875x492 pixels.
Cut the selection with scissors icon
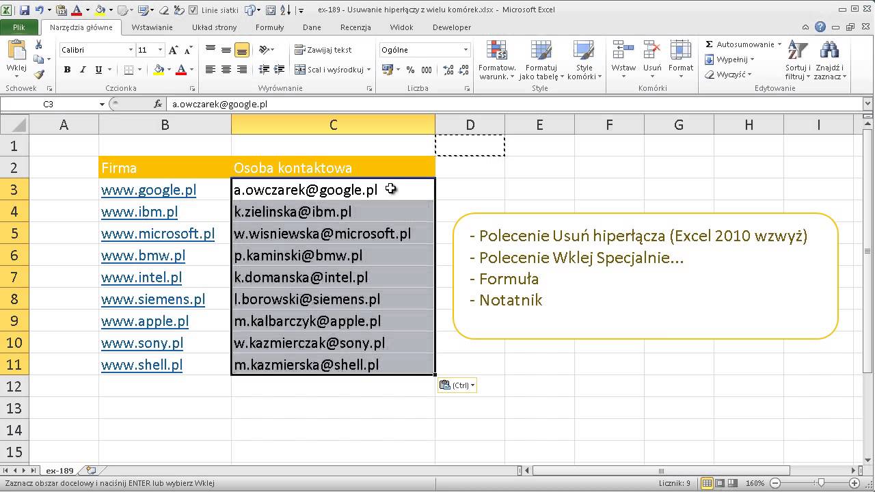(38, 44)
